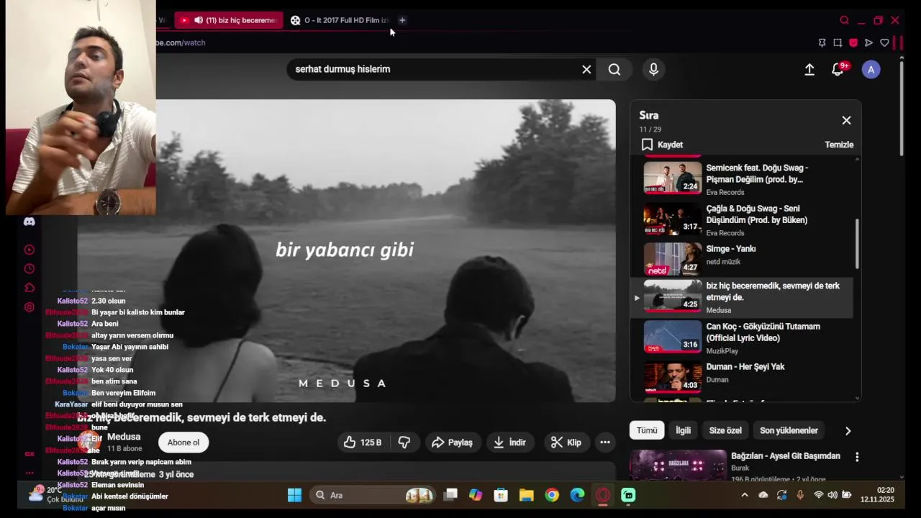Like the video with 125 B button

(x=363, y=442)
